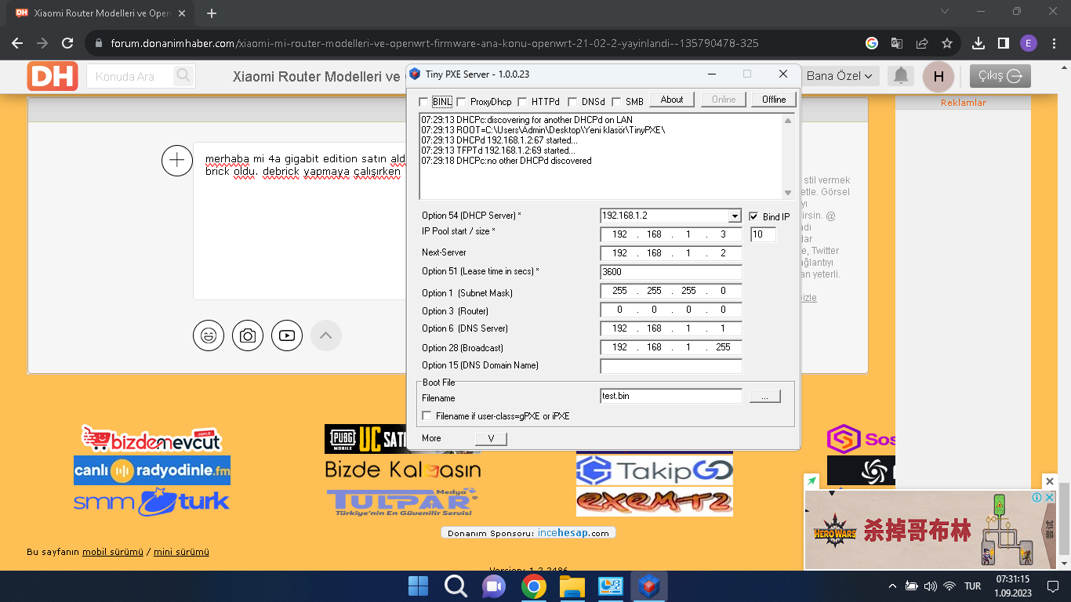Select the Xiaomi Router Modelleri browser tab
This screenshot has width=1071, height=602.
point(100,13)
